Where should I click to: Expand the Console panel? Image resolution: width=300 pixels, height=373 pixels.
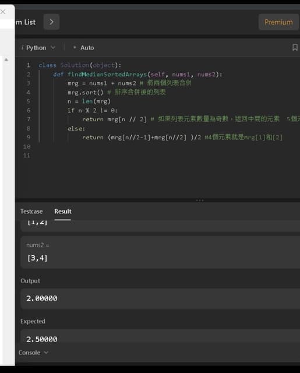point(34,353)
